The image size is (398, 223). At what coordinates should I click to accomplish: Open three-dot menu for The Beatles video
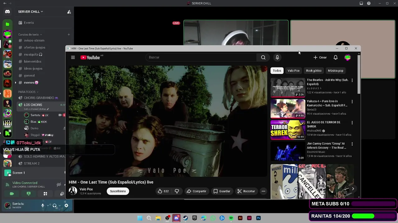[x=352, y=80]
